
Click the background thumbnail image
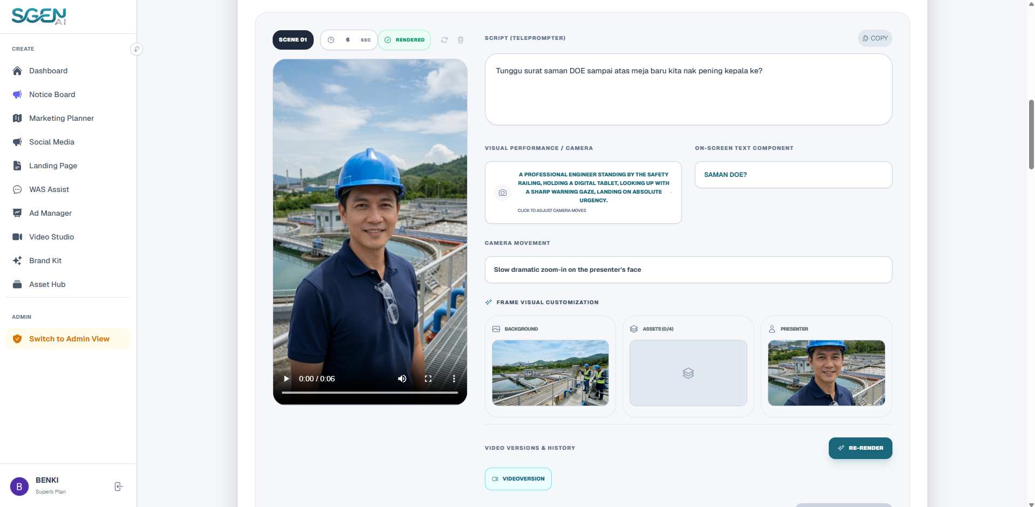click(550, 373)
